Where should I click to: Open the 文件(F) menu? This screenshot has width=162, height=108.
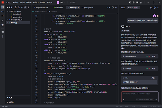tap(8, 2)
